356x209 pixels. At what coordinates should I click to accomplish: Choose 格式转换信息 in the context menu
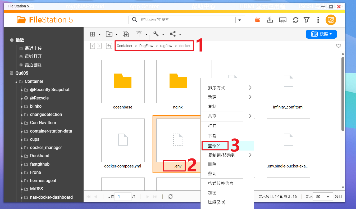point(227,183)
